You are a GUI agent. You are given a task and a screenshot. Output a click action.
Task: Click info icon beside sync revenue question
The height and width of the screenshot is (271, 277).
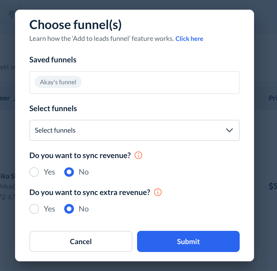coord(138,156)
